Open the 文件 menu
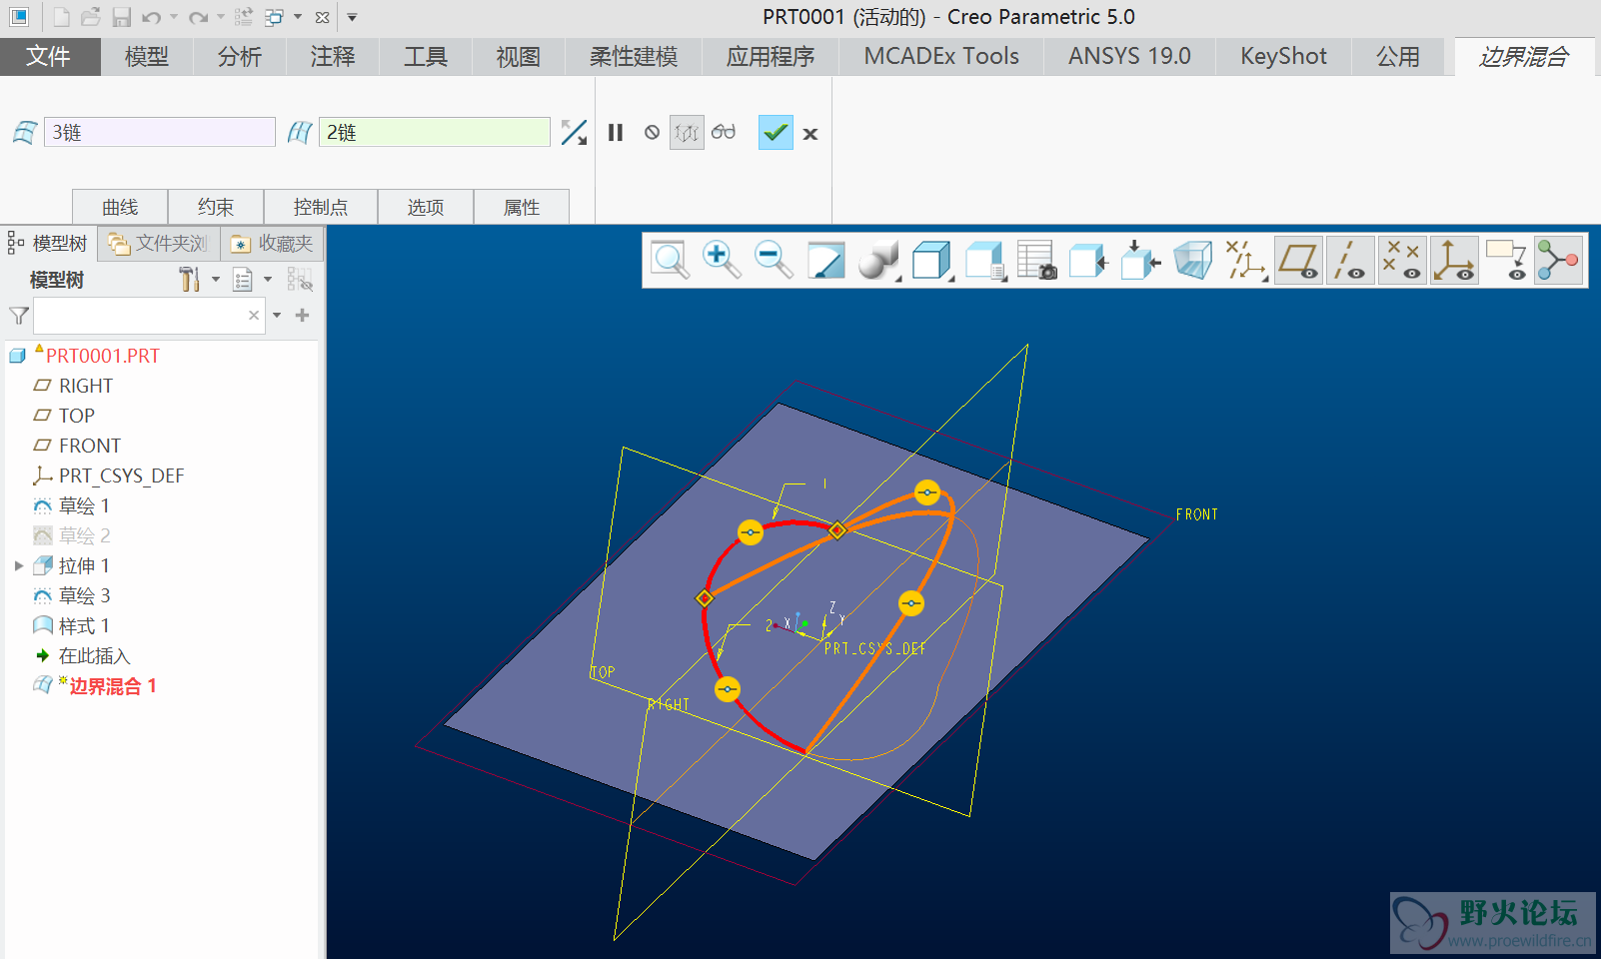Image resolution: width=1601 pixels, height=959 pixels. click(x=49, y=57)
